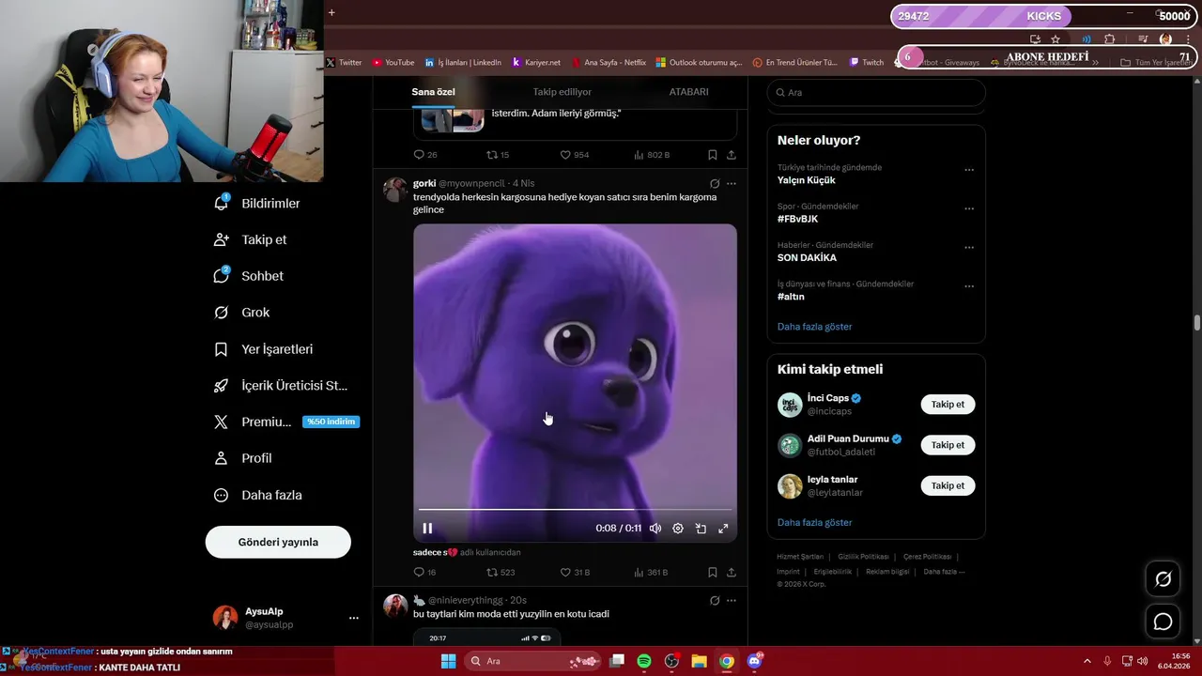Like the post with 954 likes
1202x676 pixels.
(x=575, y=155)
